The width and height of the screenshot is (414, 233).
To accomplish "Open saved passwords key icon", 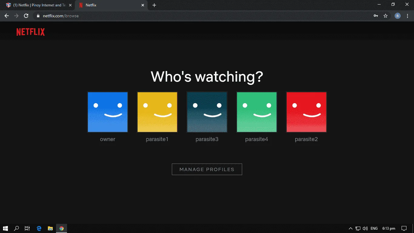I will point(376,16).
